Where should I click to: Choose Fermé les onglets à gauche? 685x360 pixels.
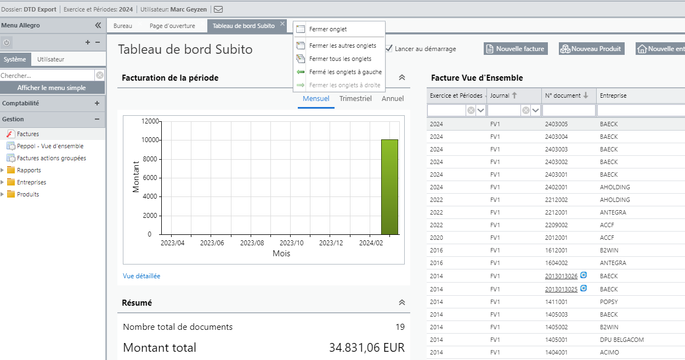pos(339,72)
